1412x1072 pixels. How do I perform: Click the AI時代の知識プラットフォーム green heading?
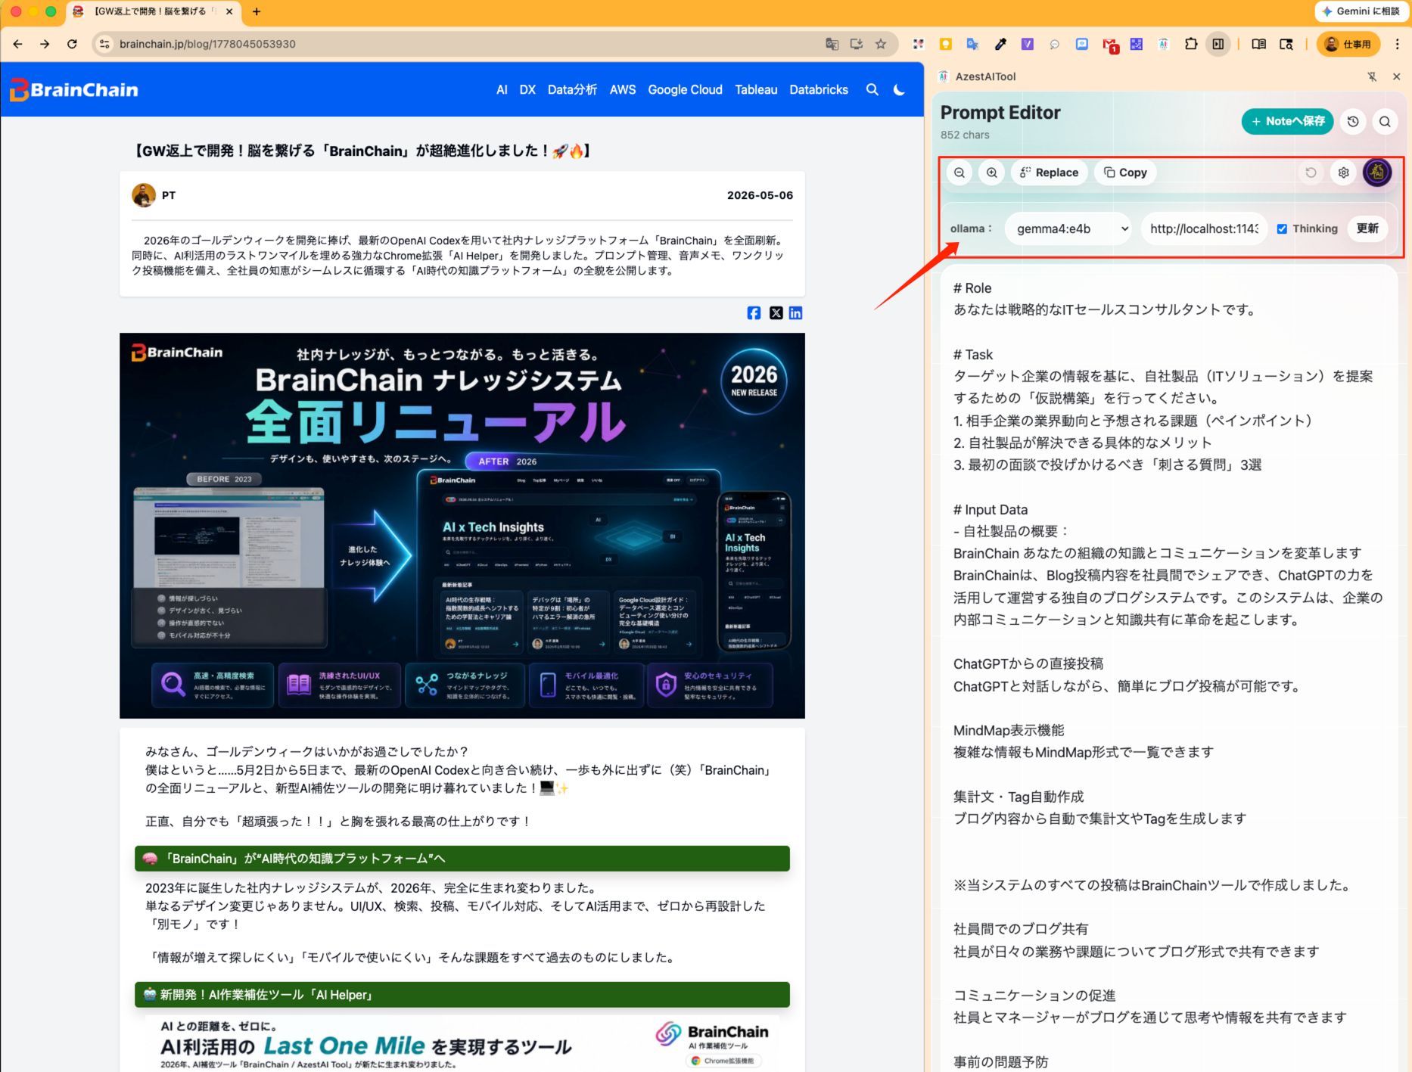(x=462, y=859)
